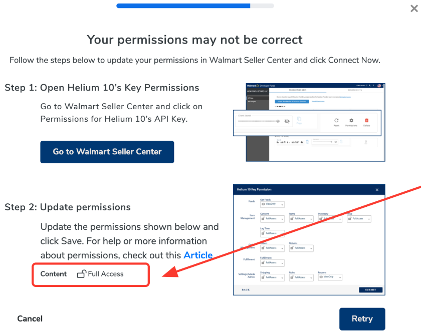Click the unlock icon beside Full Access
Image resolution: width=421 pixels, height=335 pixels.
point(81,274)
